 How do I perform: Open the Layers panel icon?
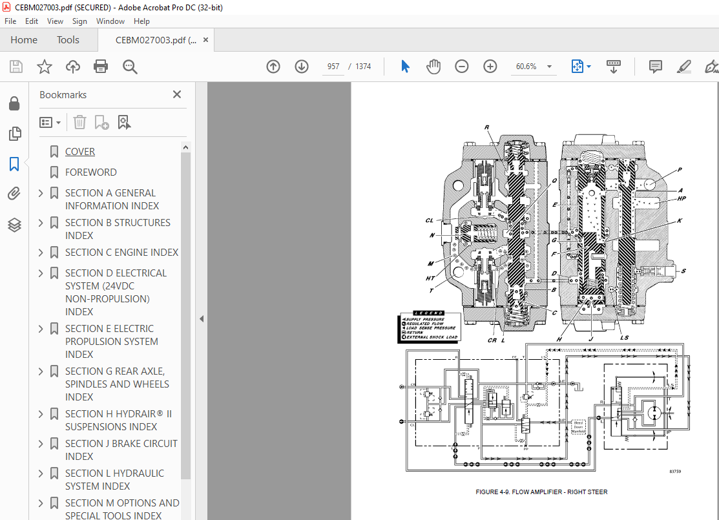click(14, 225)
